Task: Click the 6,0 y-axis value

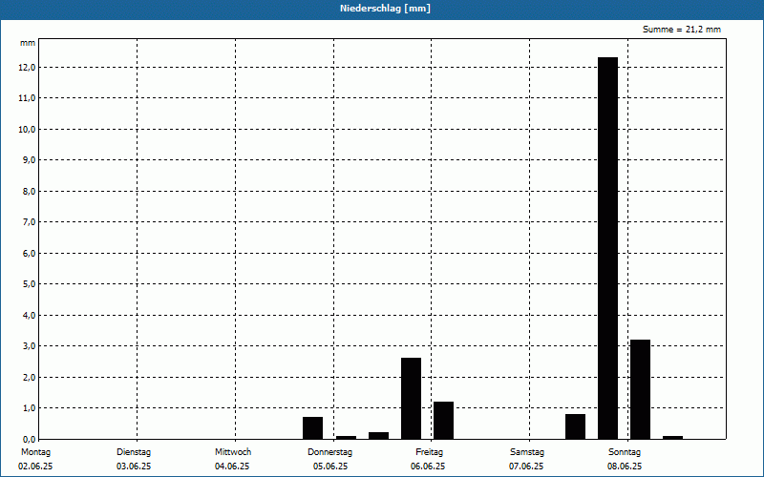Action: (29, 253)
